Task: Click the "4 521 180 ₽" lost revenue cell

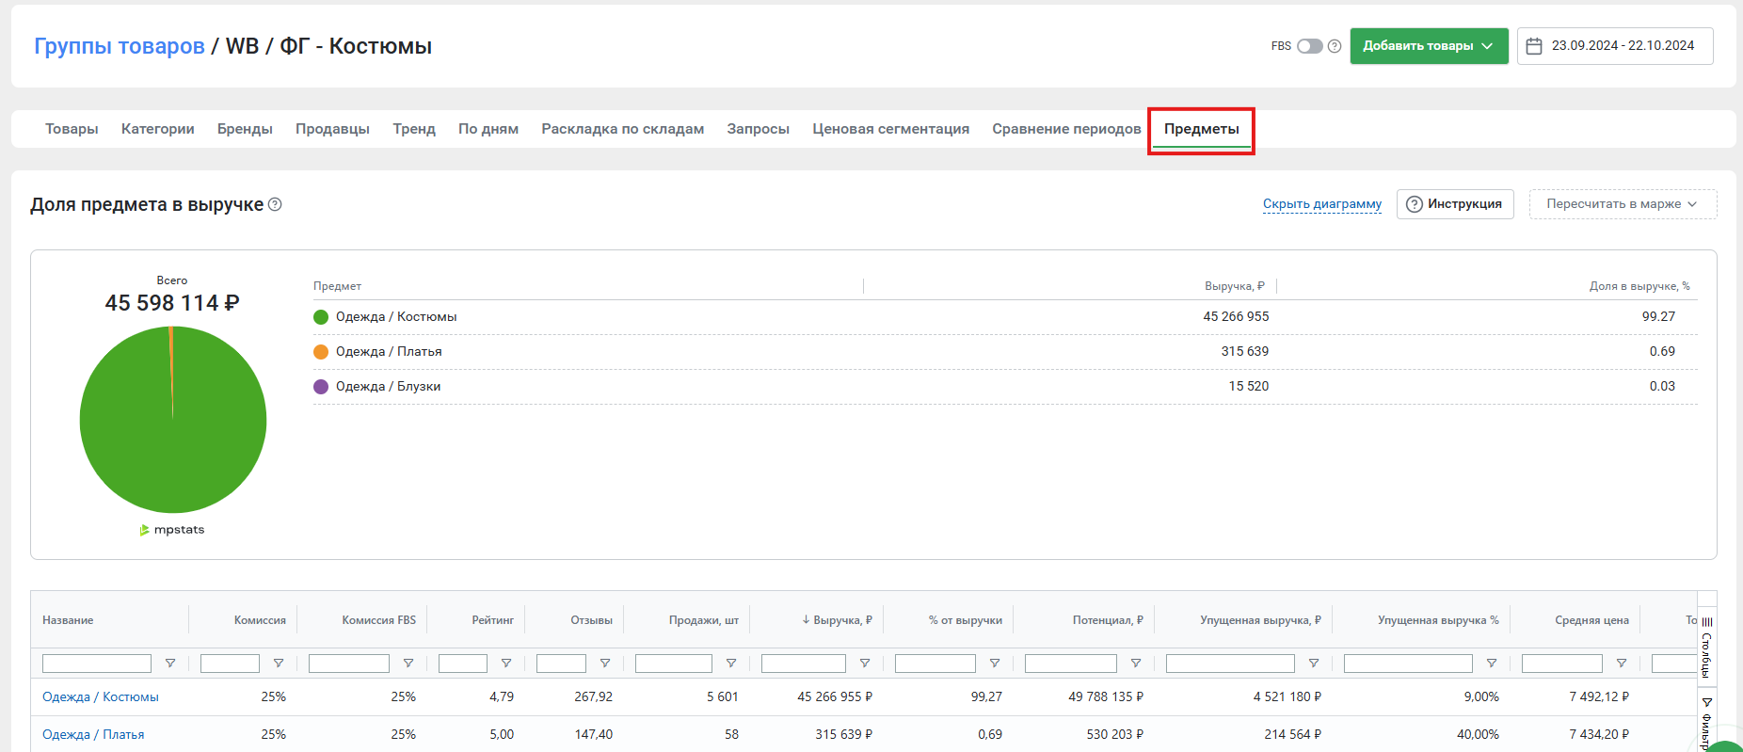Action: coord(1287,697)
